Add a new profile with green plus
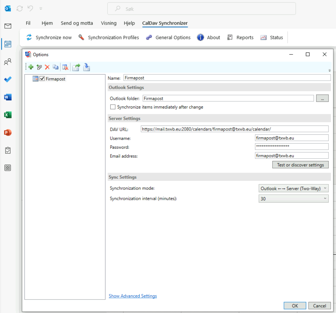336x313 pixels. tap(31, 67)
